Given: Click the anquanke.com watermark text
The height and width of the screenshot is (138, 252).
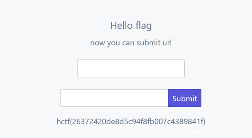Looking at the screenshot, I should point(219,133).
